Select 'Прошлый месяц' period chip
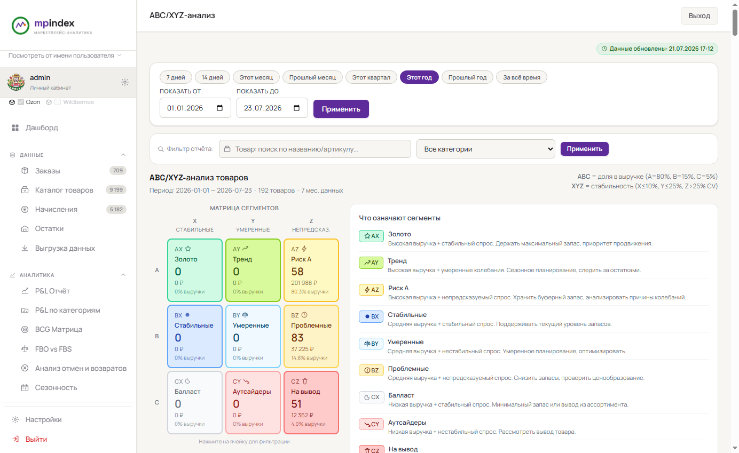Image resolution: width=739 pixels, height=453 pixels. click(x=313, y=77)
